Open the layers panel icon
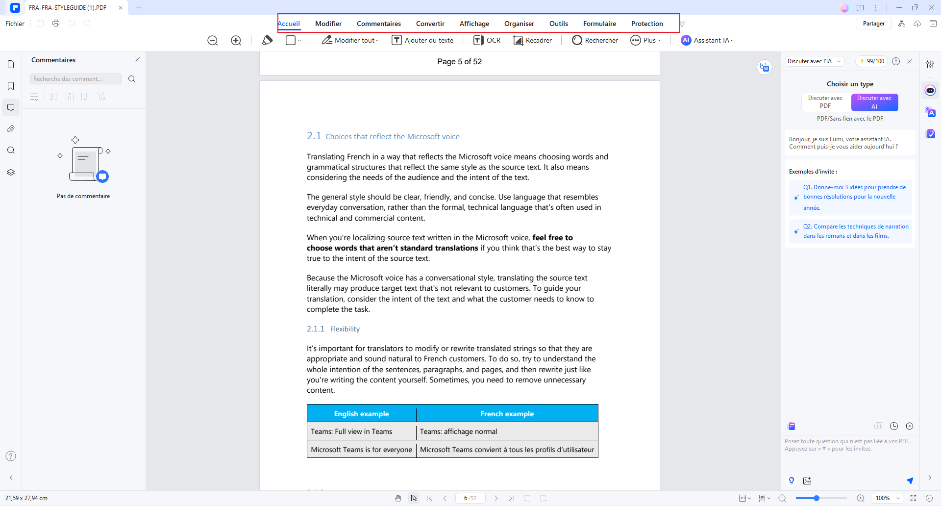Viewport: 941px width, 506px height. [x=11, y=172]
